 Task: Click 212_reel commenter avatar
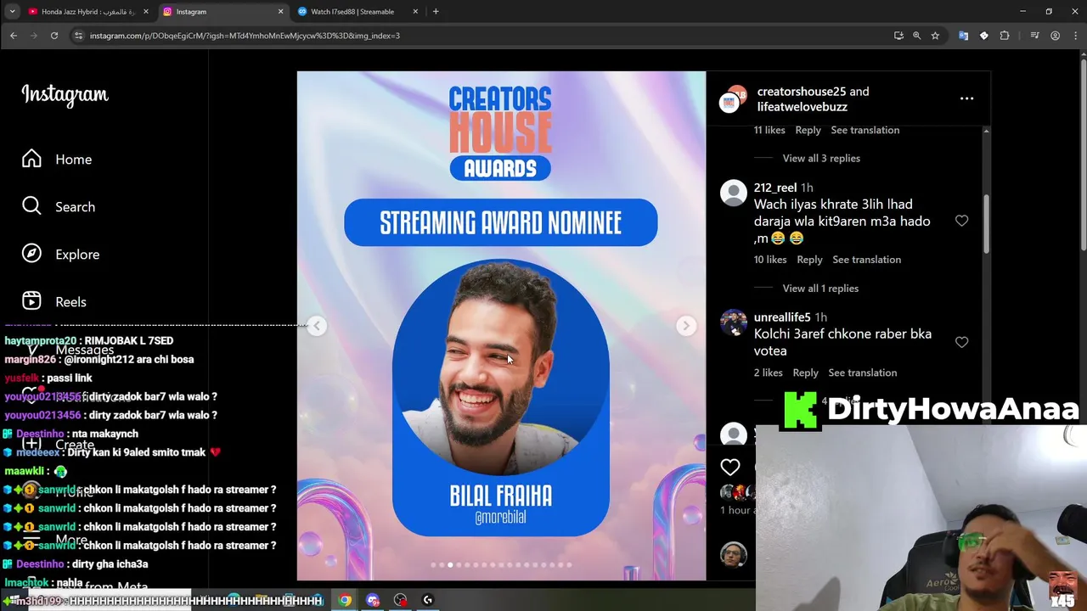733,193
